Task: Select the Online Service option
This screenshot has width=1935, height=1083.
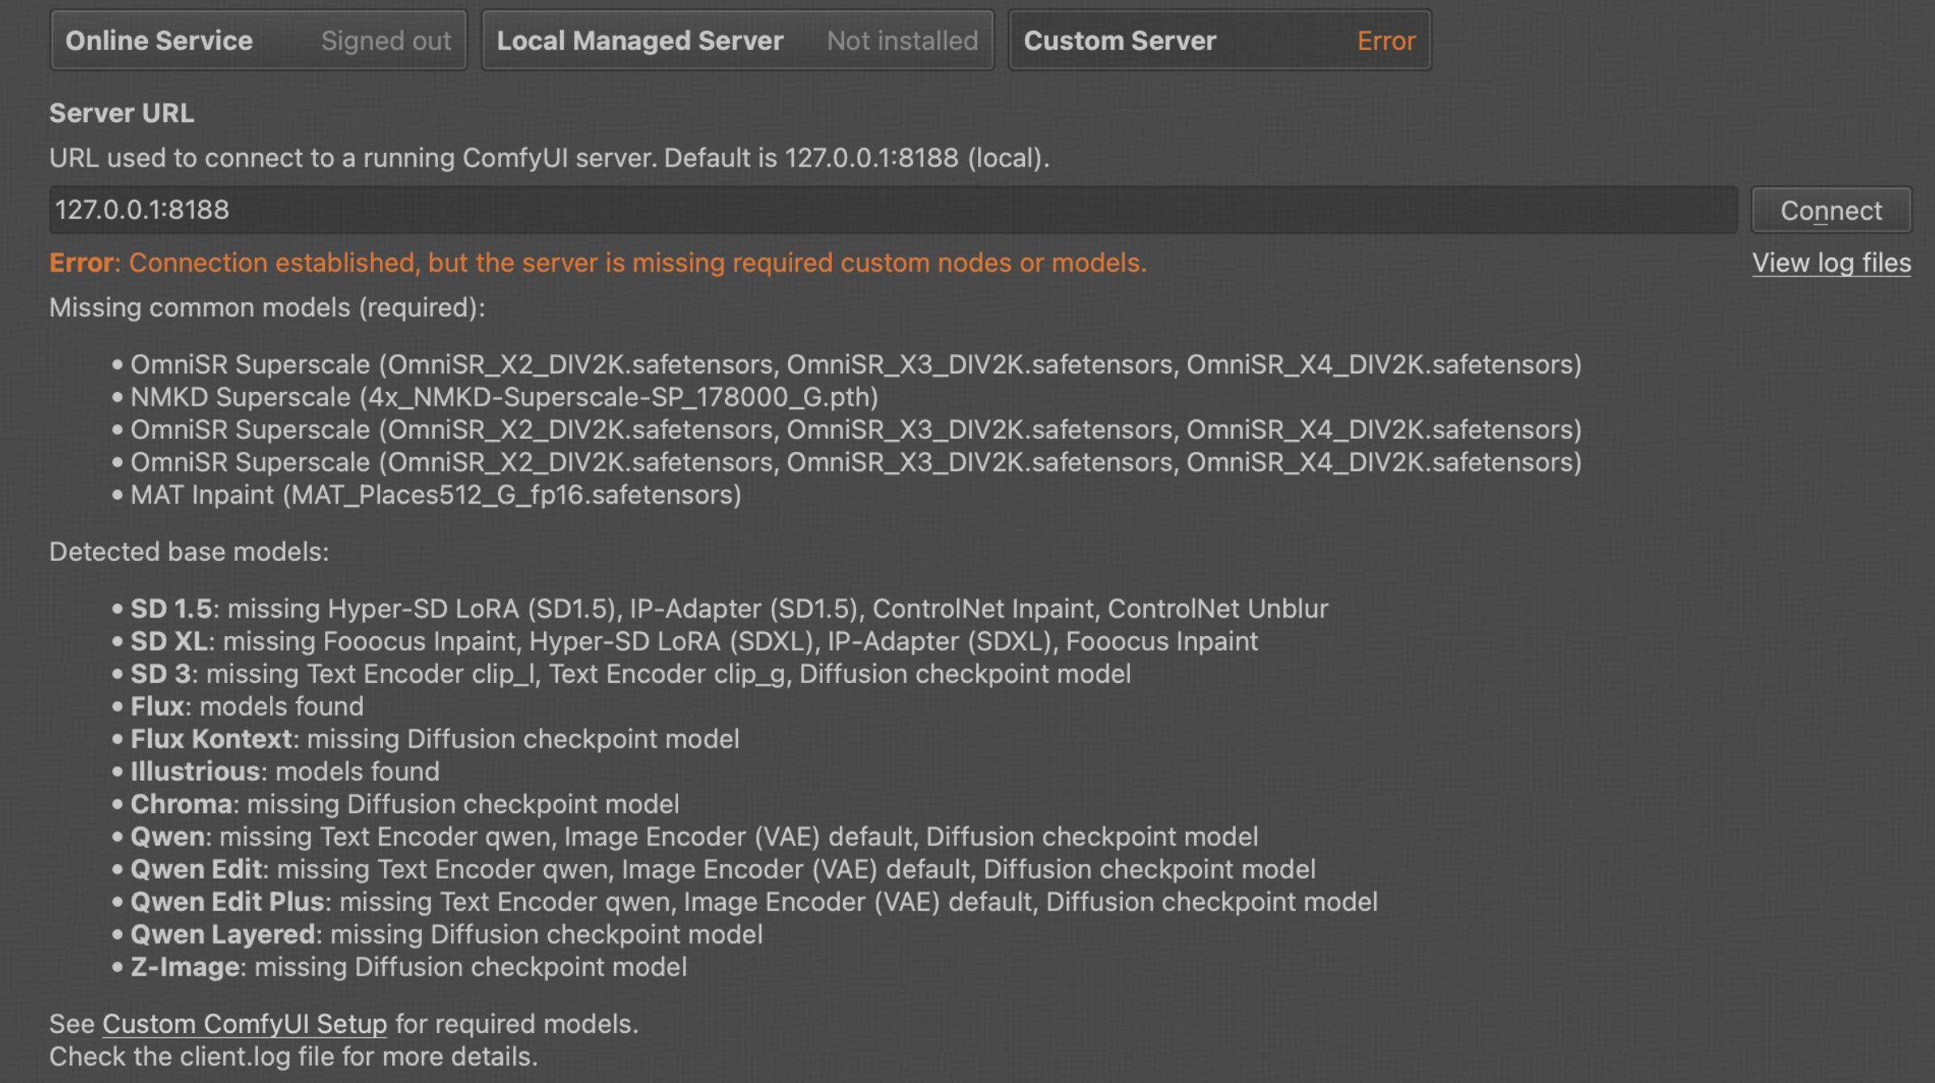Action: coord(159,40)
